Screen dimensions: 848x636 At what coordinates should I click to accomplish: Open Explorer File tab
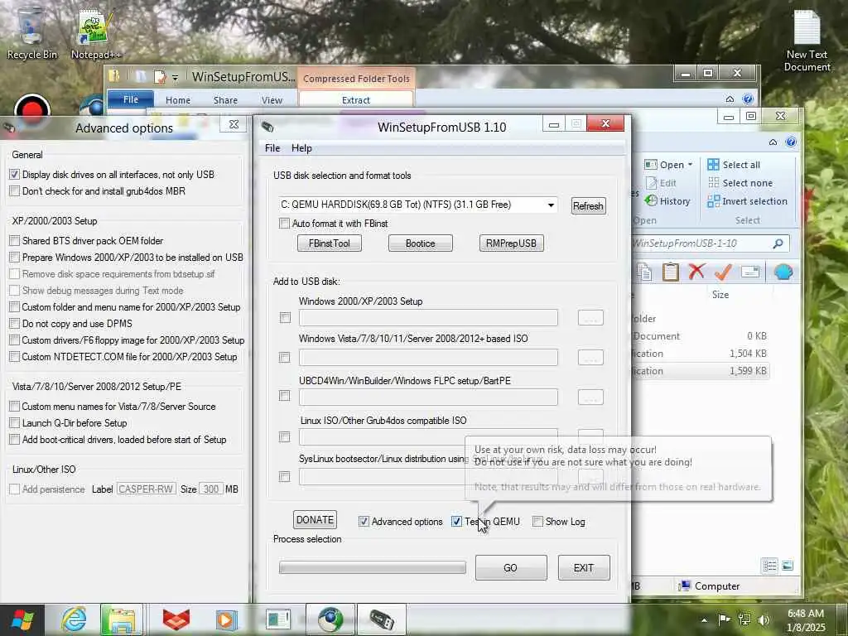131,99
